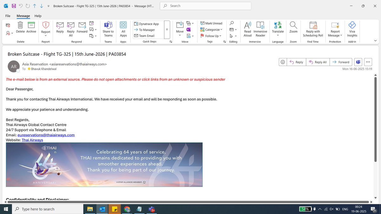Open Sticky Notes from the taskbar

coord(115,209)
